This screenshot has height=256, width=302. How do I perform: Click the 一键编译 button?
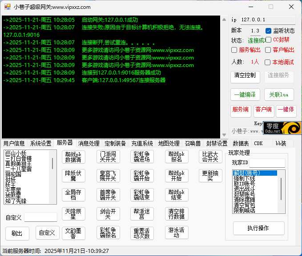tap(245, 95)
